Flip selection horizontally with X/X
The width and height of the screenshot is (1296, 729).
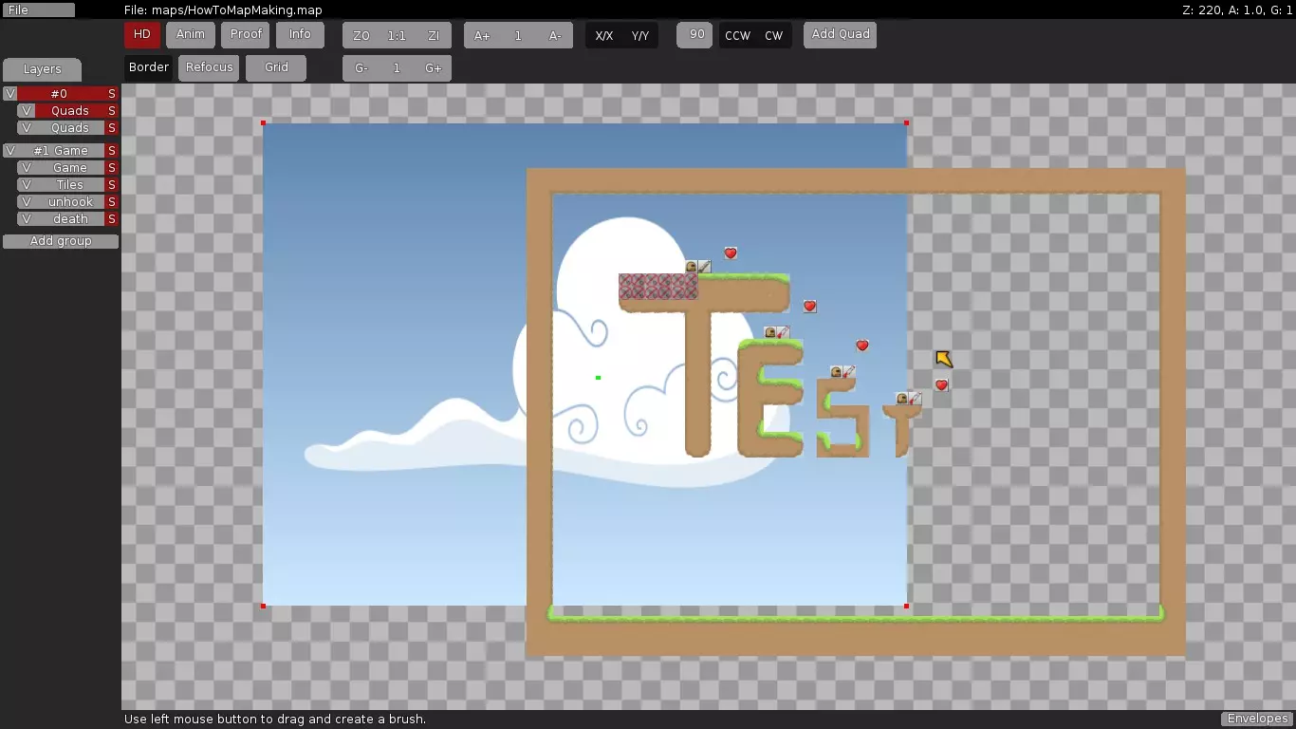pyautogui.click(x=604, y=35)
